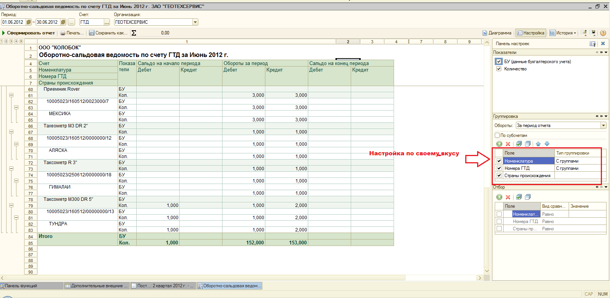Click horizontal scrollbar left arrow
610x298 pixels.
(x=3, y=278)
